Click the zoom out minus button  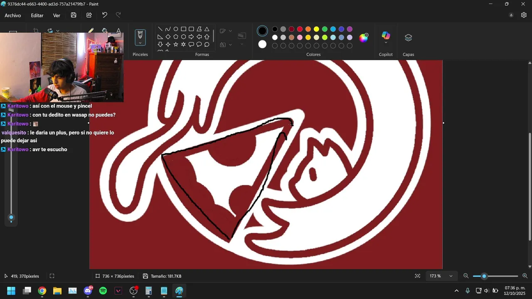(466, 276)
